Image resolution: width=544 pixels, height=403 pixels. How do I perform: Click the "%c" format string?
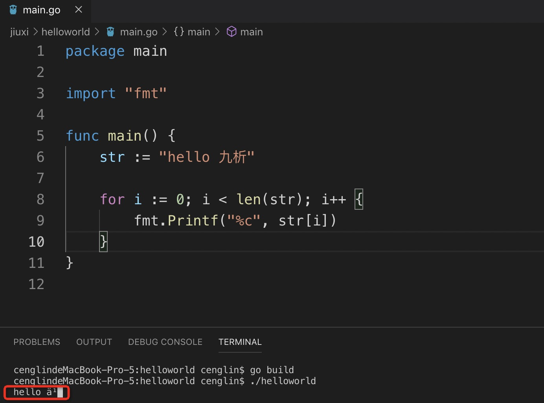(x=244, y=221)
